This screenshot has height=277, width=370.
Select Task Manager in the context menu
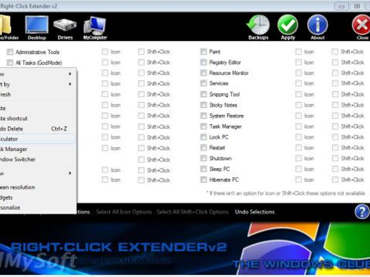pyautogui.click(x=38, y=149)
